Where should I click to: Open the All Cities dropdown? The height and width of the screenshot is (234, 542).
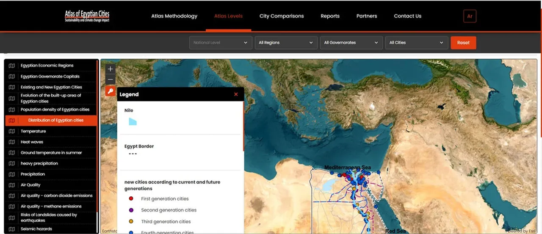[x=416, y=43]
